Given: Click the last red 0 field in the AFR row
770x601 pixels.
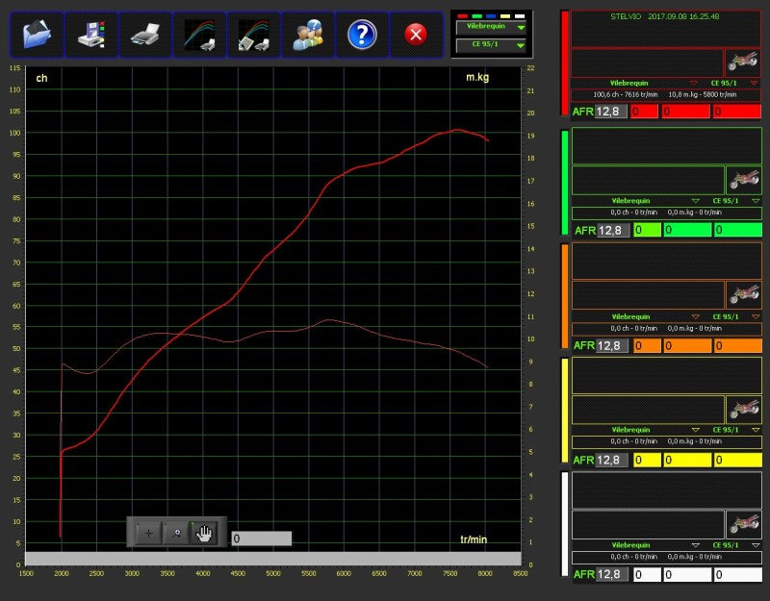Looking at the screenshot, I should pyautogui.click(x=737, y=112).
